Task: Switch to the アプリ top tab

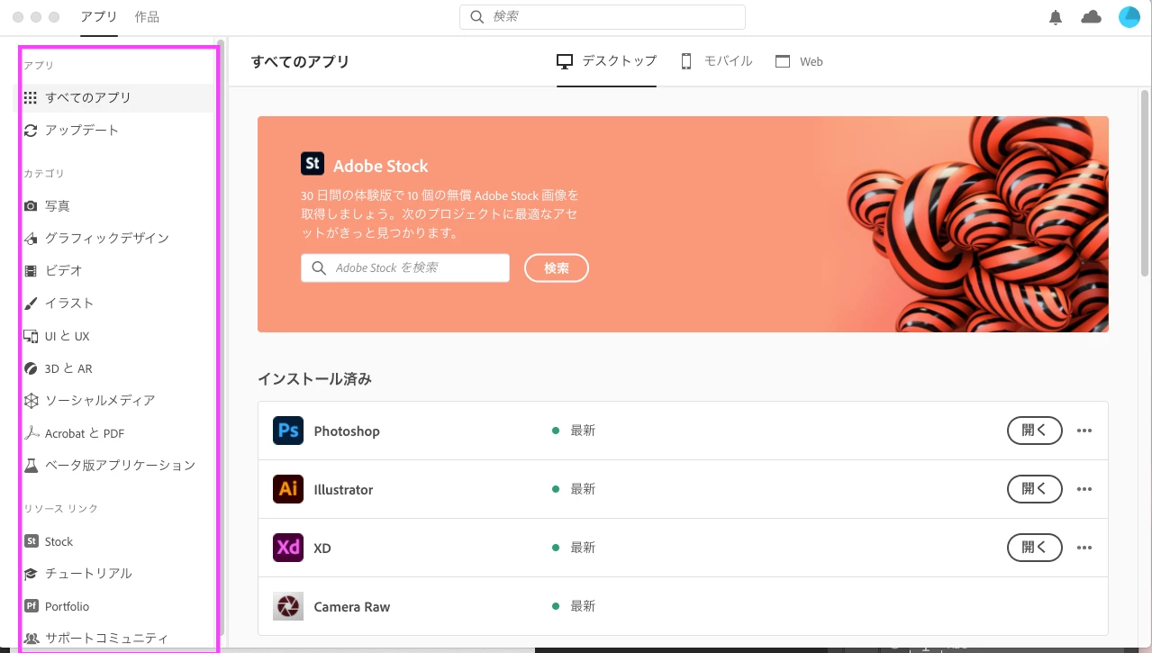Action: coord(99,17)
